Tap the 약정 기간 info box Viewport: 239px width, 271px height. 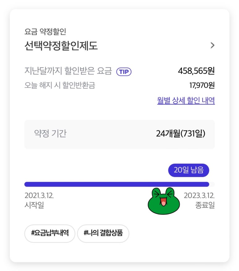pyautogui.click(x=119, y=134)
